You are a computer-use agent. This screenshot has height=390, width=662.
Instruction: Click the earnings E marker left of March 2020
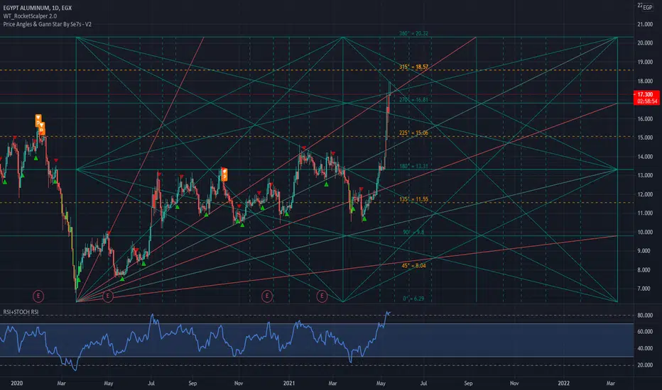tap(38, 296)
